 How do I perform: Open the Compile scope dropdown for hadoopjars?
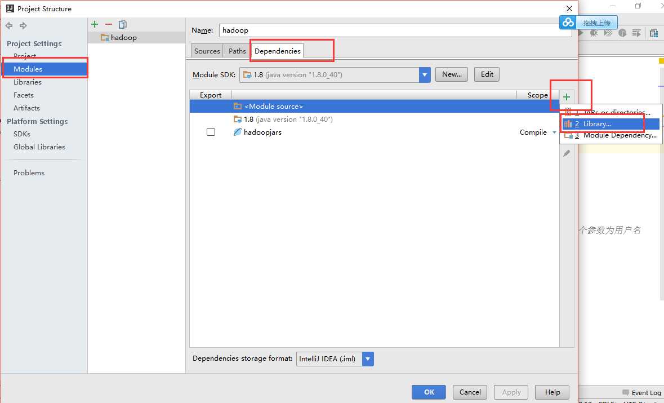(x=554, y=132)
